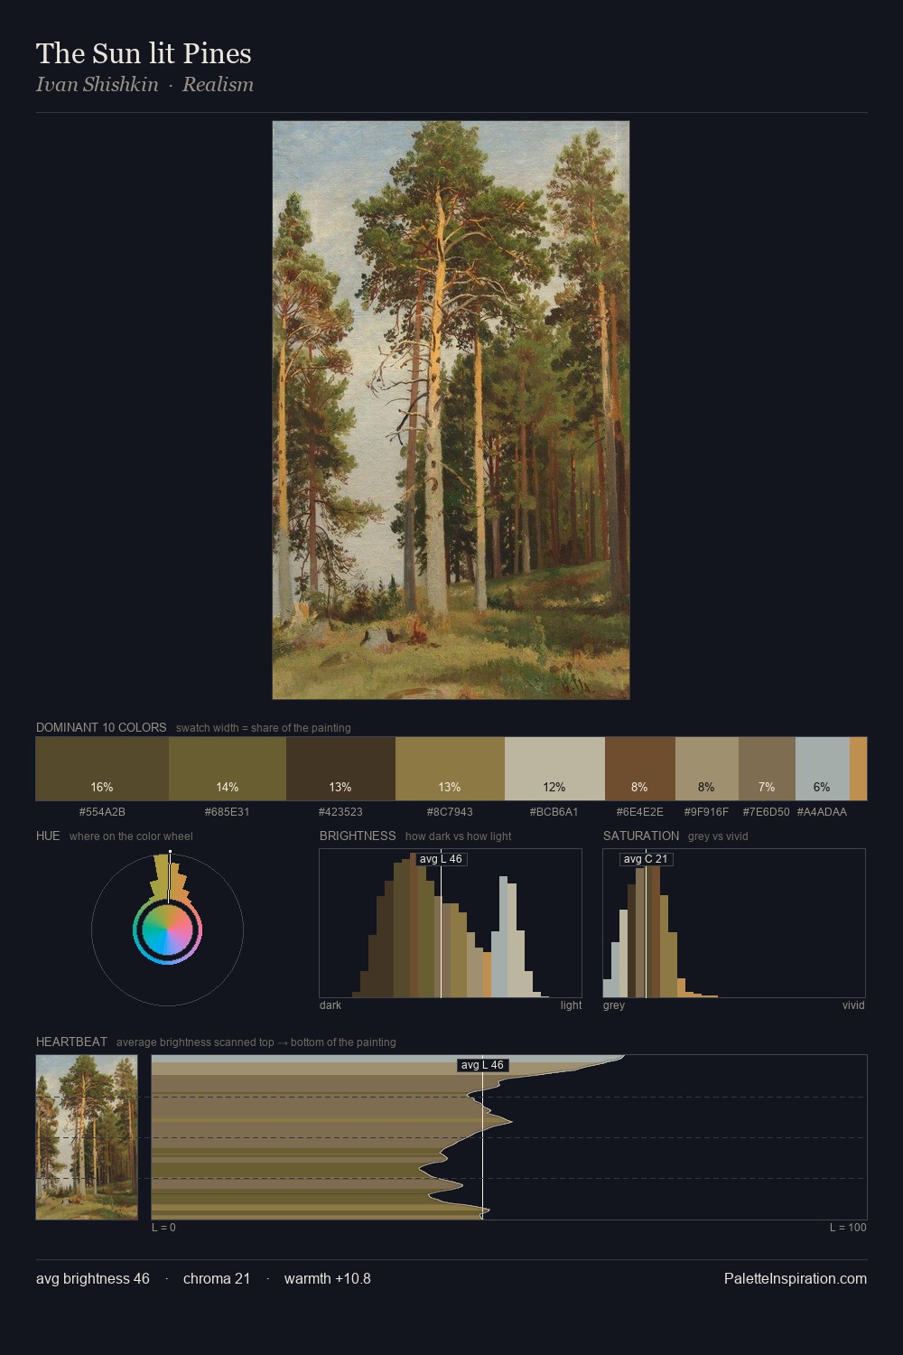Viewport: 903px width, 1355px height.
Task: Click hex label #423523
Action: [340, 812]
